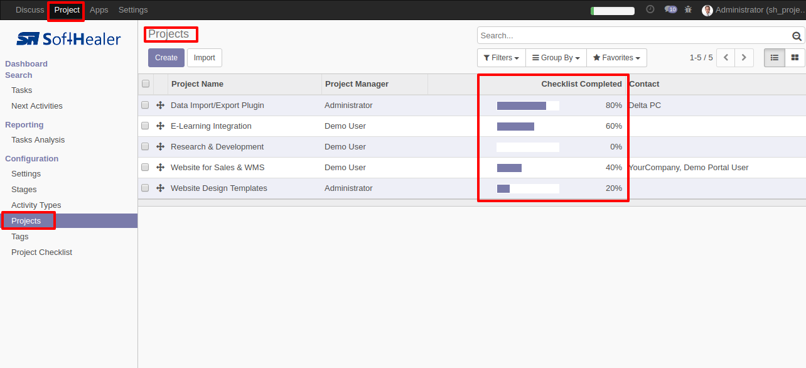Click the Create button
Screen dimensions: 806x368
click(166, 58)
